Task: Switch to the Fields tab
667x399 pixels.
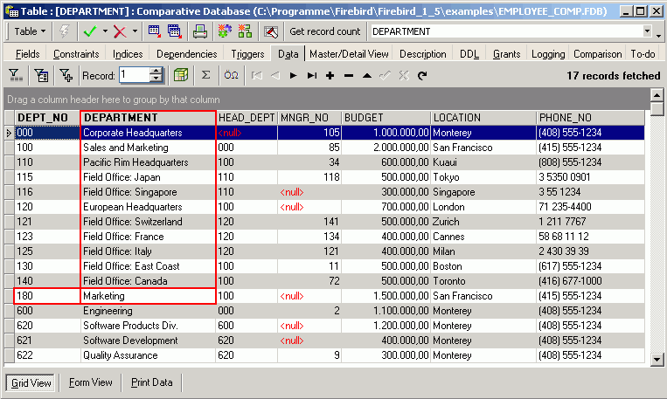Action: click(28, 54)
